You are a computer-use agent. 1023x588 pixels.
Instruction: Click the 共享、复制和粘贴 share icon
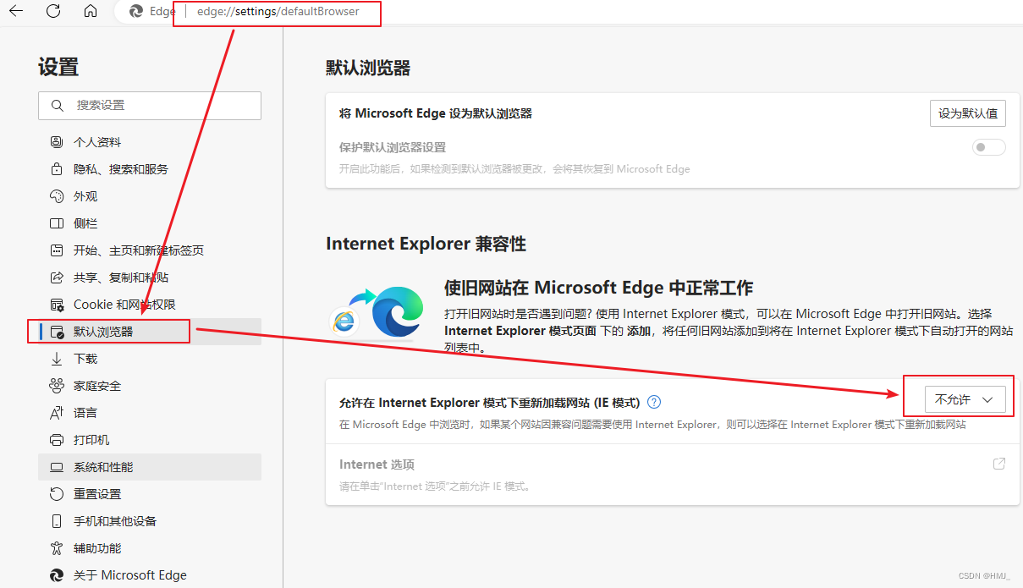pos(57,278)
